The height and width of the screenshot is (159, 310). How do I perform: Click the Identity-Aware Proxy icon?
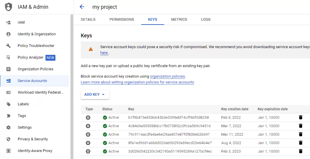coord(8,151)
